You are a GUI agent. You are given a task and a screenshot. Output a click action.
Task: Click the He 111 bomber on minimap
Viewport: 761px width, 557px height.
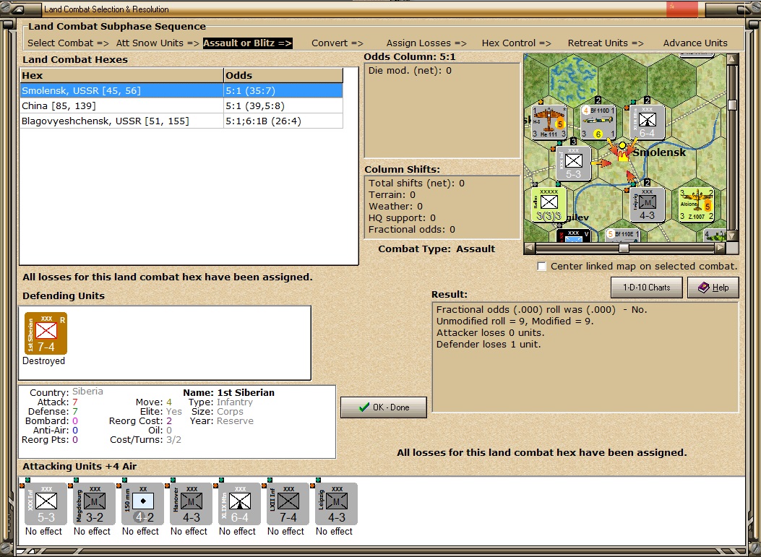pyautogui.click(x=549, y=122)
